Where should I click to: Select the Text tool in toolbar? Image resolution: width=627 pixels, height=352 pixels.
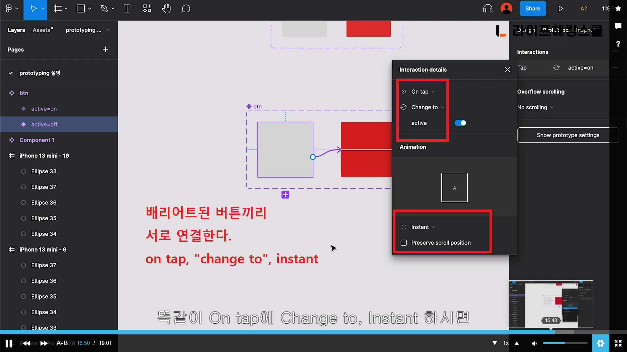click(127, 9)
